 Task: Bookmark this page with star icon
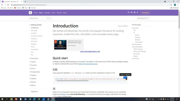[171, 5]
